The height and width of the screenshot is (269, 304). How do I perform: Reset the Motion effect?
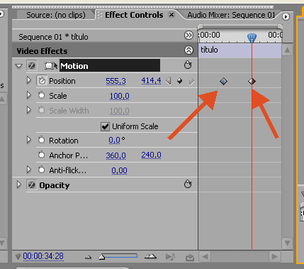point(188,65)
